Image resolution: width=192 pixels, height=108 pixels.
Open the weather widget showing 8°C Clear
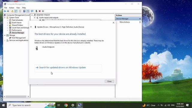149,105
